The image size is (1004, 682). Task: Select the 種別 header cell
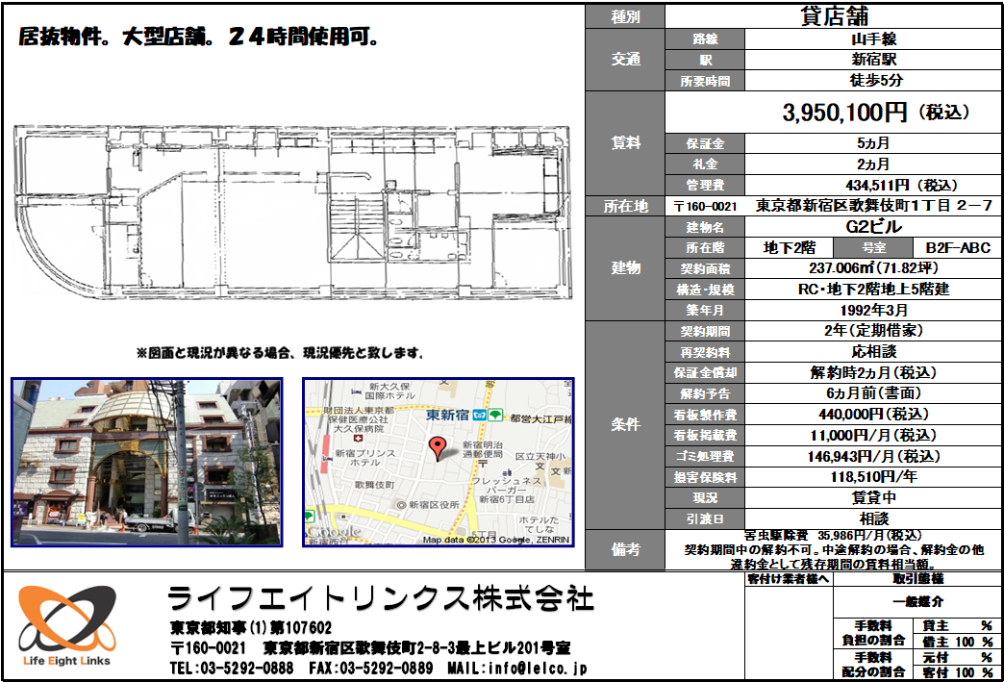click(x=625, y=16)
